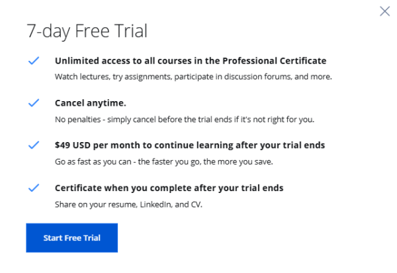Click the words discussion forums
The height and width of the screenshot is (273, 397).
250,77
